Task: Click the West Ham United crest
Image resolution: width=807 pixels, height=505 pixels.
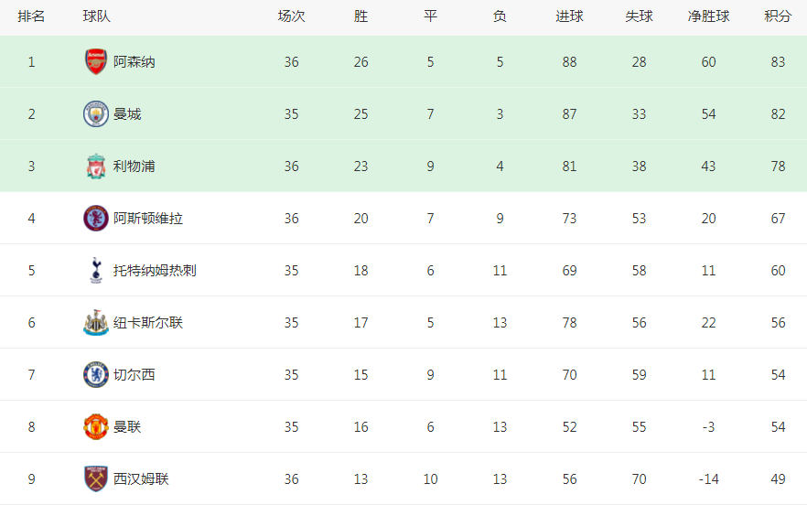Action: coord(96,478)
